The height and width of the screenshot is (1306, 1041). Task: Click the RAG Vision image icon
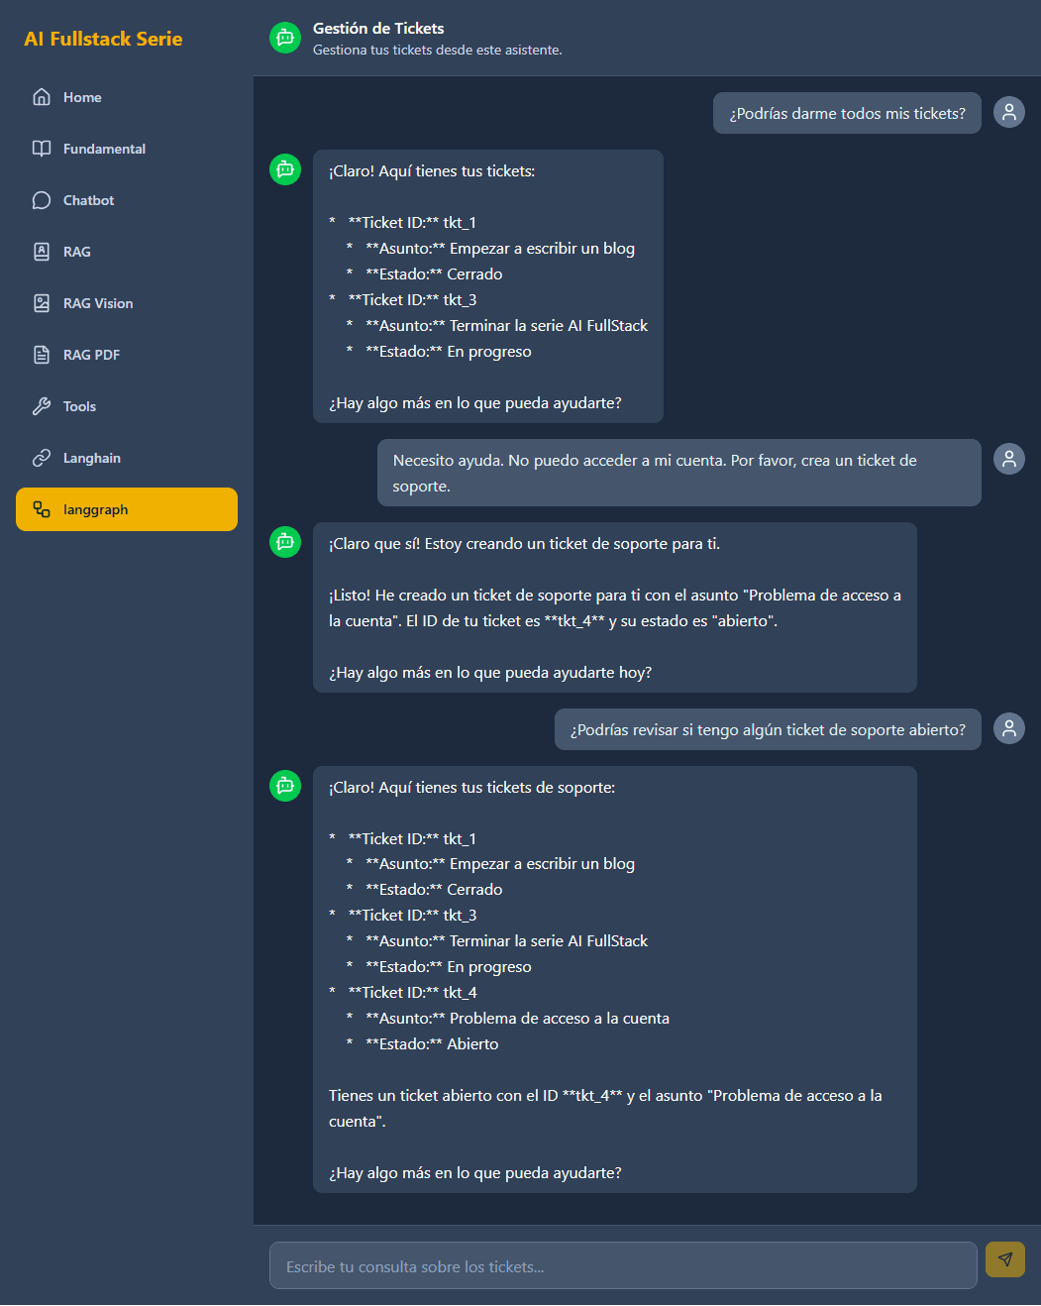pos(42,303)
